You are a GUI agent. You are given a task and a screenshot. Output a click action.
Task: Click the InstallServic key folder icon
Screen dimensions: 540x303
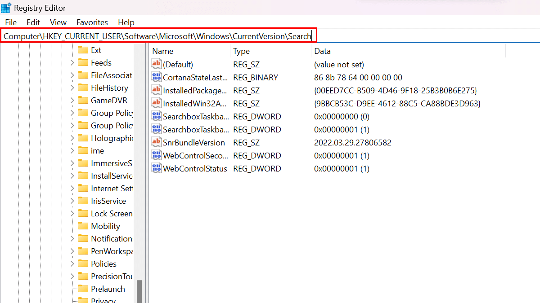tap(83, 176)
